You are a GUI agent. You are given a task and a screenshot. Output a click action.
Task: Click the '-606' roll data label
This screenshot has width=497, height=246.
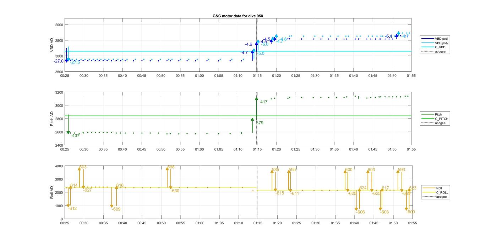[360, 212]
